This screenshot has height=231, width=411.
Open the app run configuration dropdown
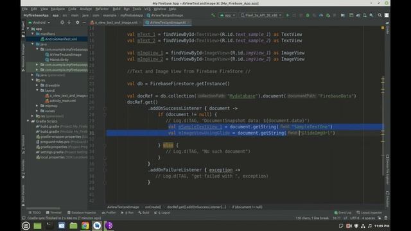pyautogui.click(x=227, y=15)
